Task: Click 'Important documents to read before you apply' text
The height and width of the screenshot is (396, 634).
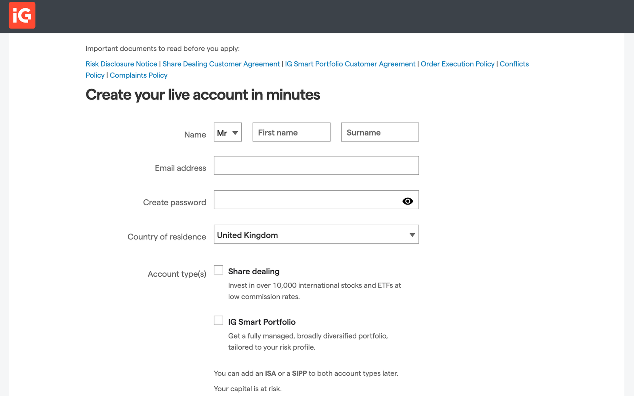Action: 162,49
